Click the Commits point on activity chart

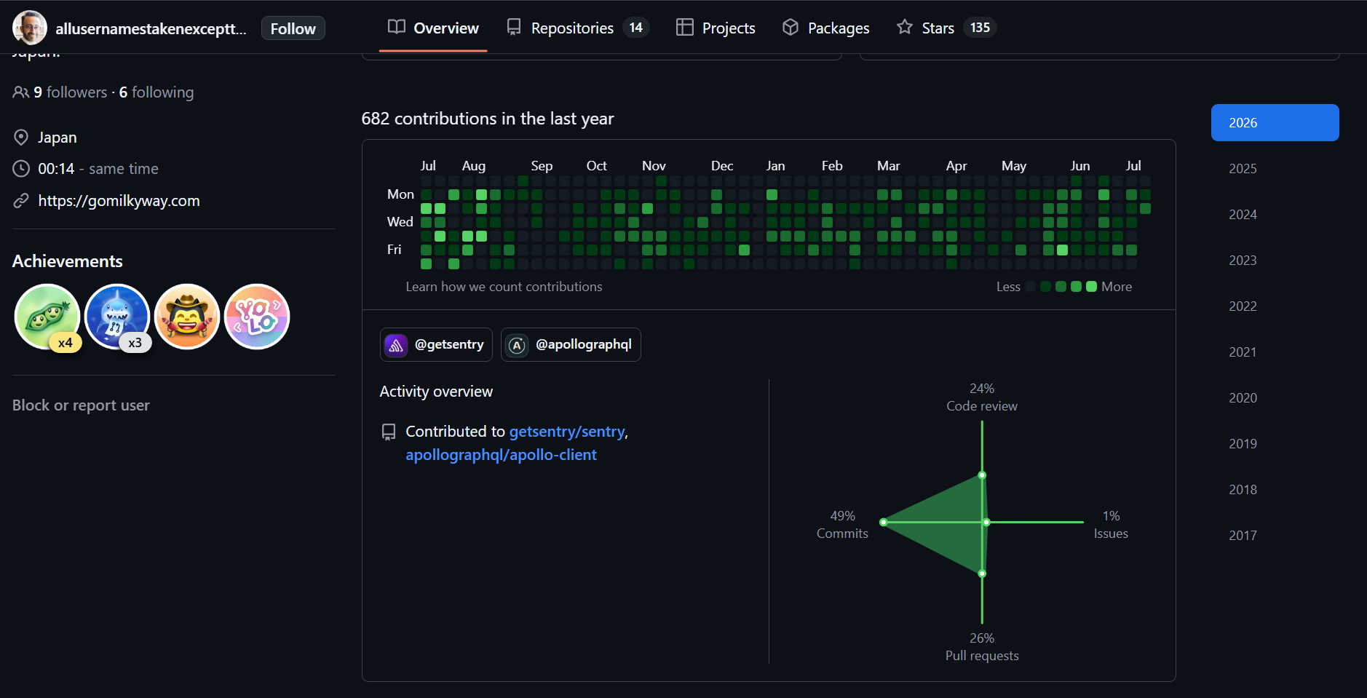click(x=884, y=523)
